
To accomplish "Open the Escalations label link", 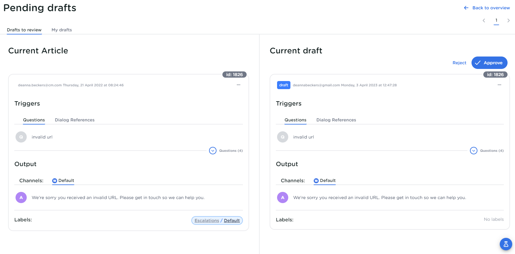I will pyautogui.click(x=207, y=220).
